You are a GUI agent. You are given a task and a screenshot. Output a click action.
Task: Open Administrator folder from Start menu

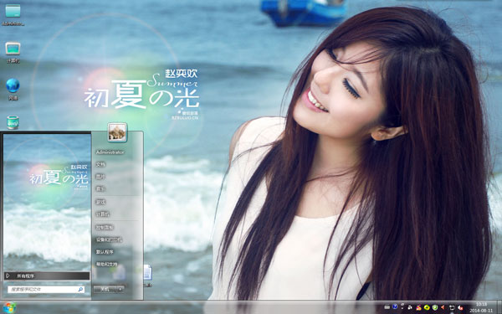point(110,152)
